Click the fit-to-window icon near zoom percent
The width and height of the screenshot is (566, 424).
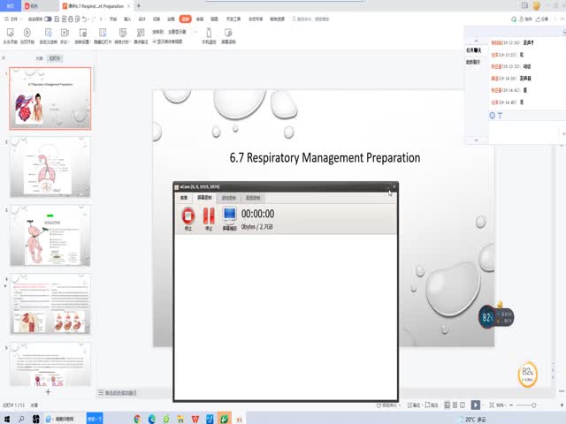[x=492, y=405]
